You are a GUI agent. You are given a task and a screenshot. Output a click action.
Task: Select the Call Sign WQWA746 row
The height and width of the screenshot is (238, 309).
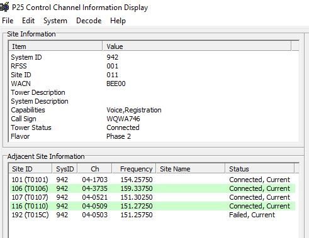(x=154, y=119)
